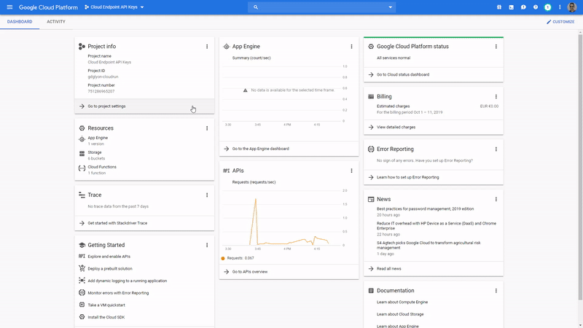Click the Customize button
583x328 pixels.
[x=560, y=22]
